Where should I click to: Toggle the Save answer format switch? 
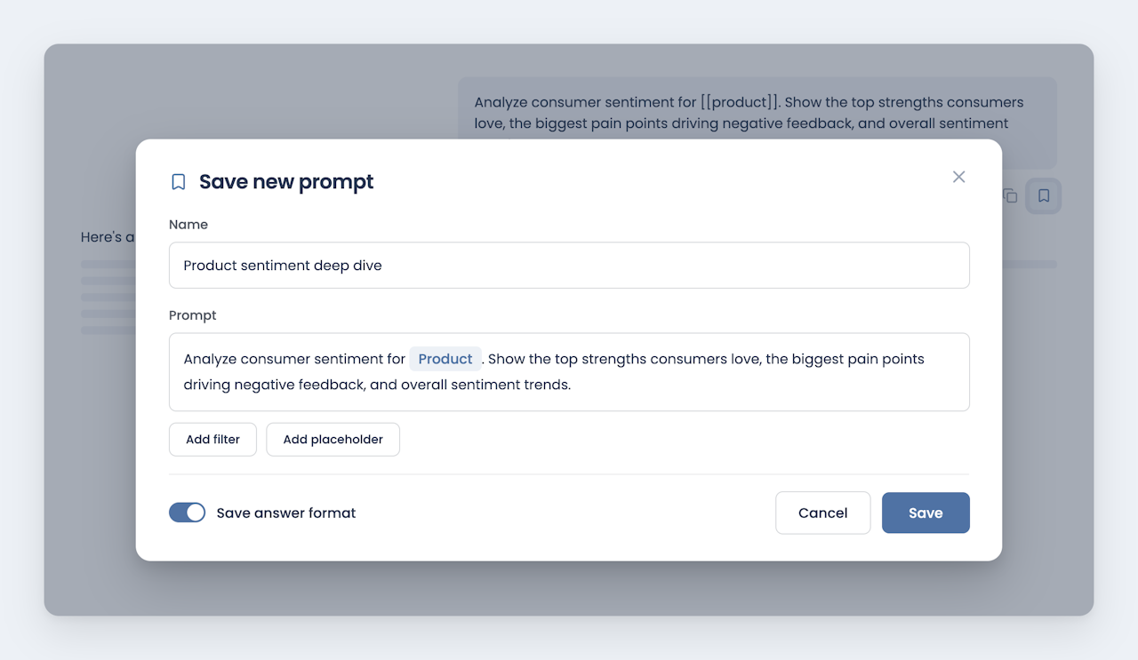point(187,513)
